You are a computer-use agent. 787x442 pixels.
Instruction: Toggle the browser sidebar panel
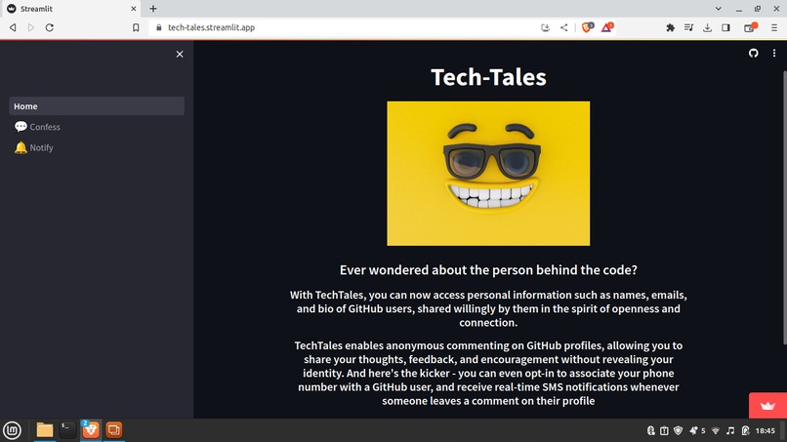tap(725, 27)
